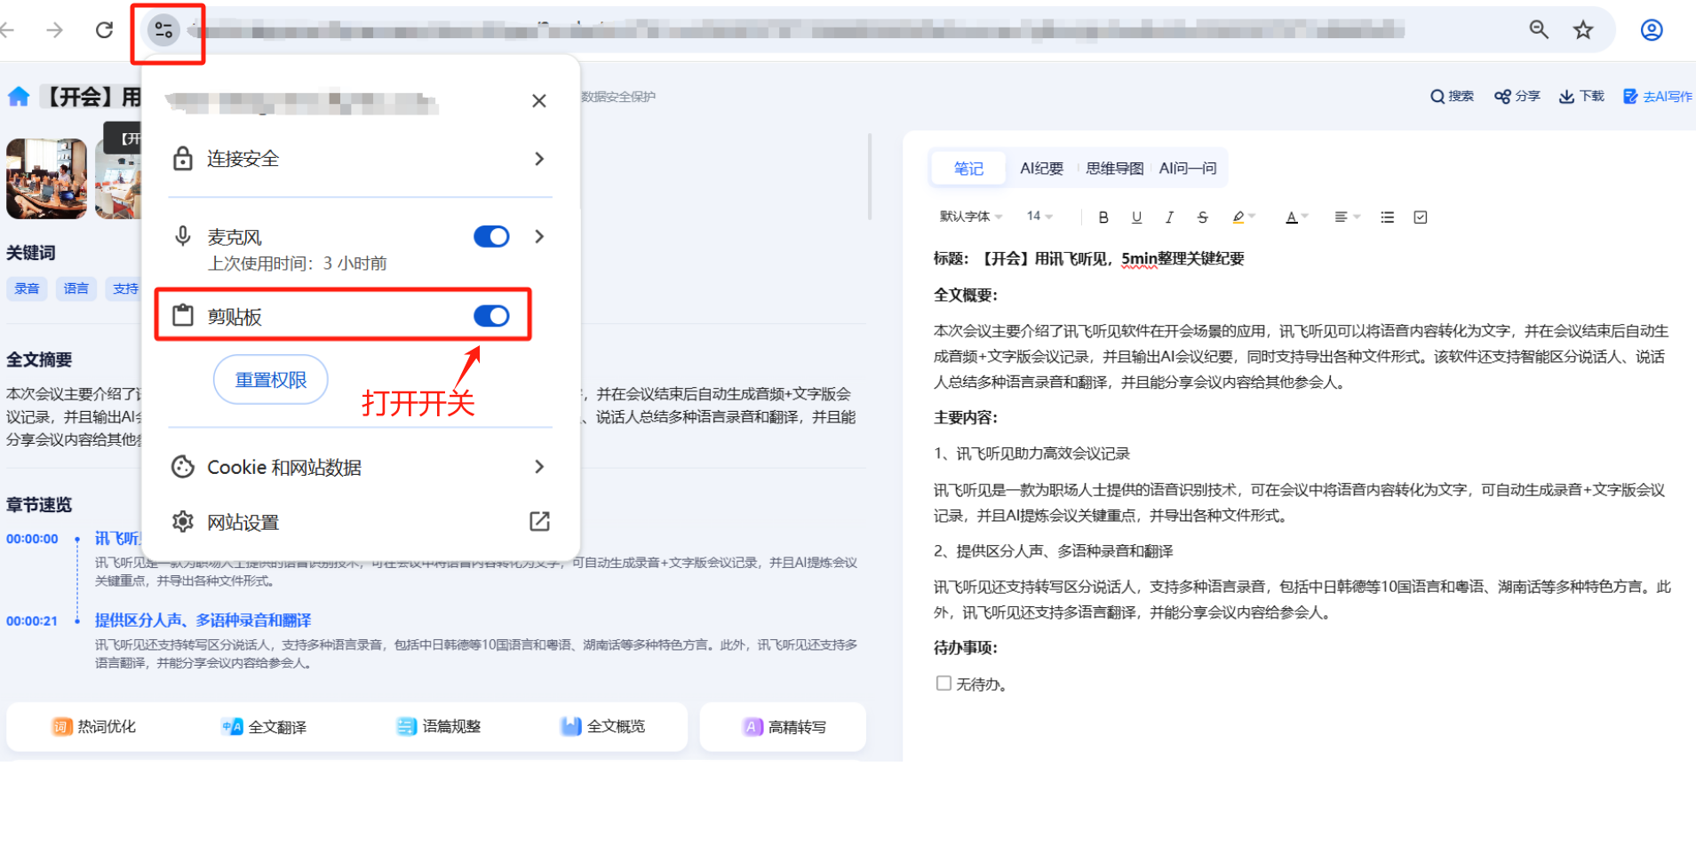This screenshot has width=1696, height=853.
Task: Click the blue home icon
Action: pyautogui.click(x=19, y=96)
